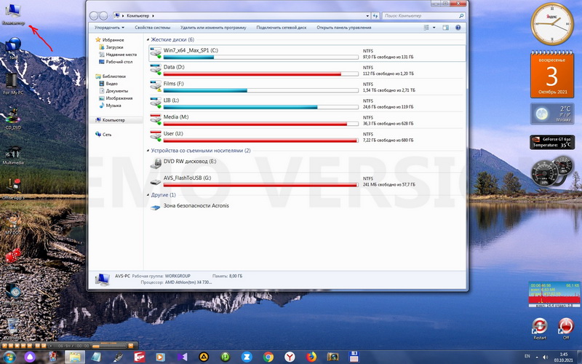
Task: Open the Data (D:) drive icon
Action: (x=156, y=69)
